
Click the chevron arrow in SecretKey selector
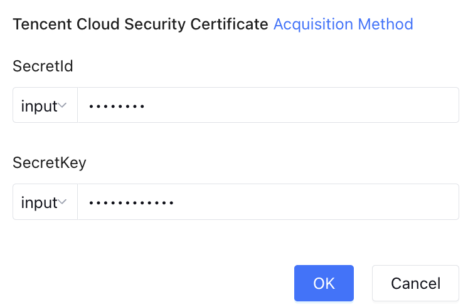(x=63, y=202)
